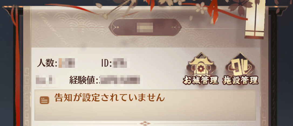Click the blurred member count value
293x126 pixels.
(67, 63)
